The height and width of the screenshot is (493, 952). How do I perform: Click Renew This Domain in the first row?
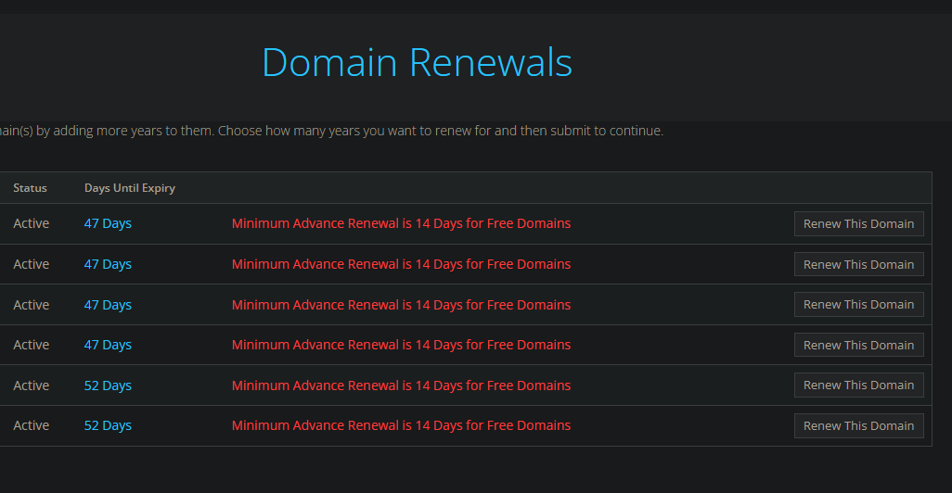tap(858, 223)
